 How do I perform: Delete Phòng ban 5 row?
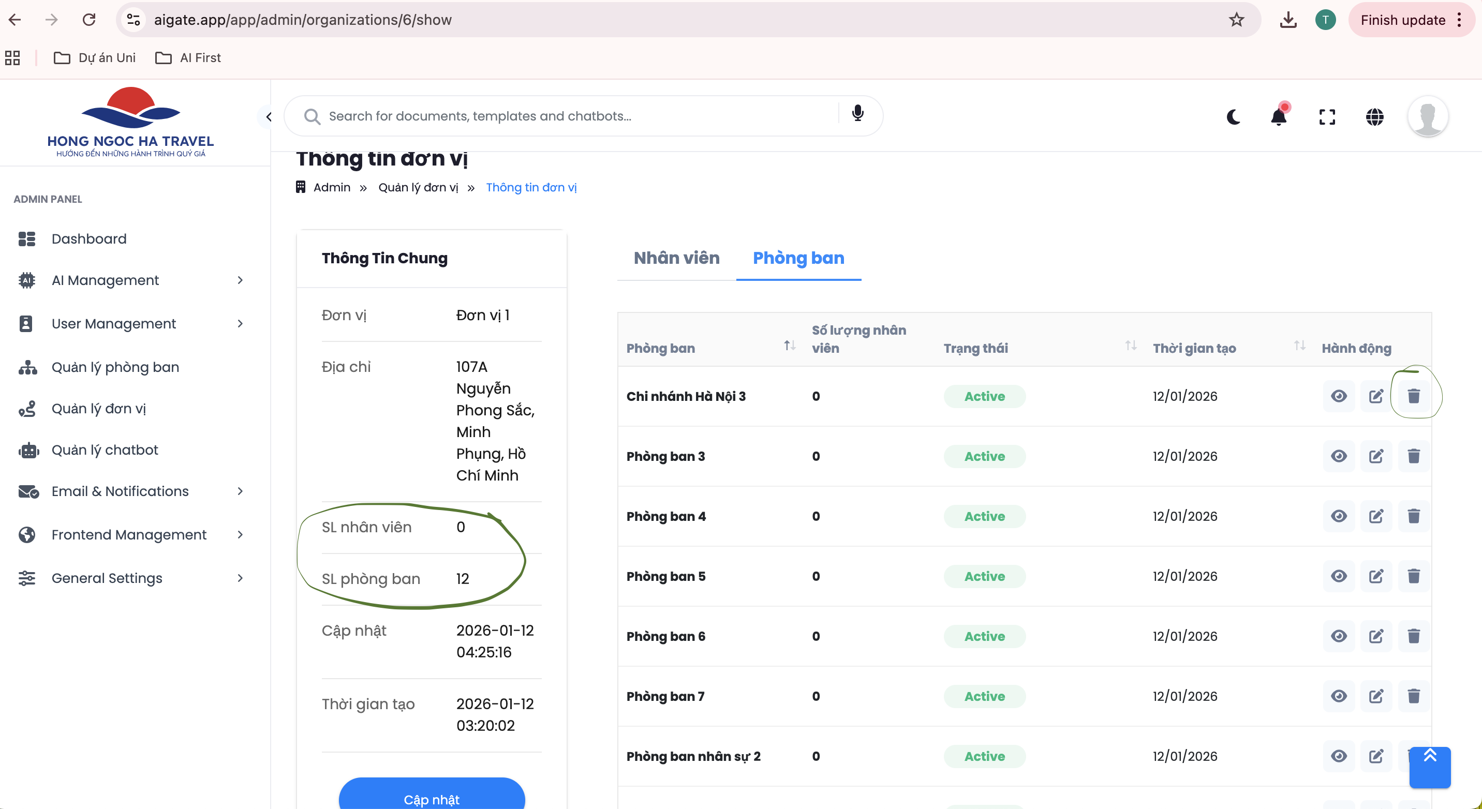click(x=1414, y=576)
